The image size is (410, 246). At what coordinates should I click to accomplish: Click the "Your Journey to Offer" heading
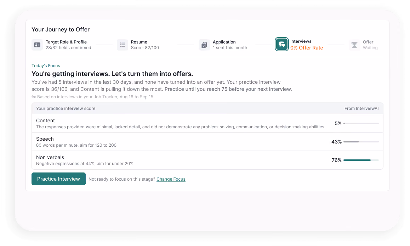coord(61,29)
